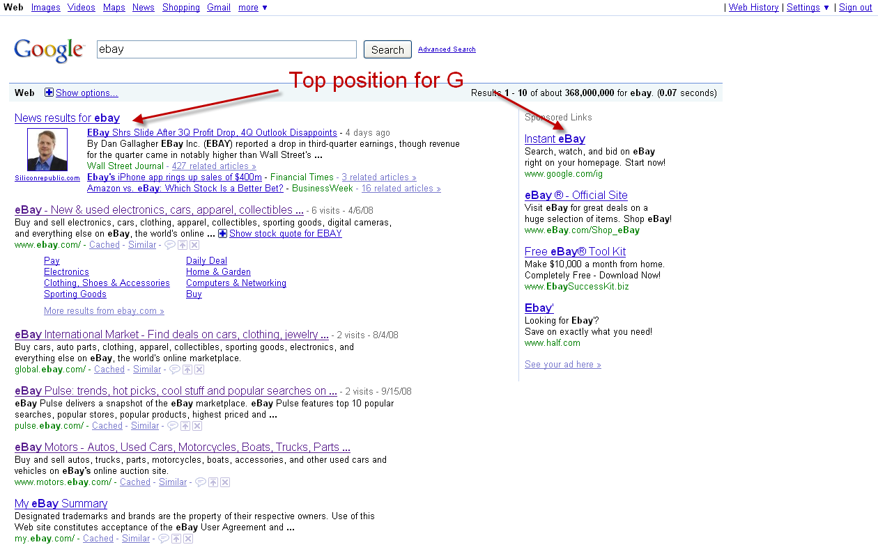Image resolution: width=878 pixels, height=547 pixels.
Task: Open 'Free eBay® Tool Kit' sponsored link
Action: point(576,252)
